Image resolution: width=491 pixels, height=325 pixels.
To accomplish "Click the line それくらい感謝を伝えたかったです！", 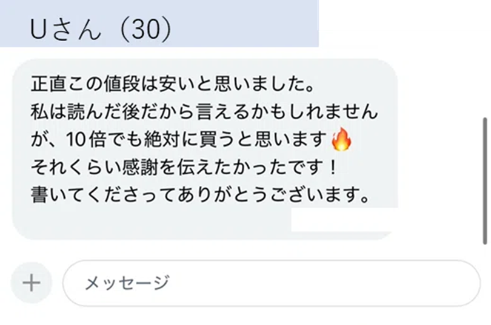I will (x=184, y=167).
